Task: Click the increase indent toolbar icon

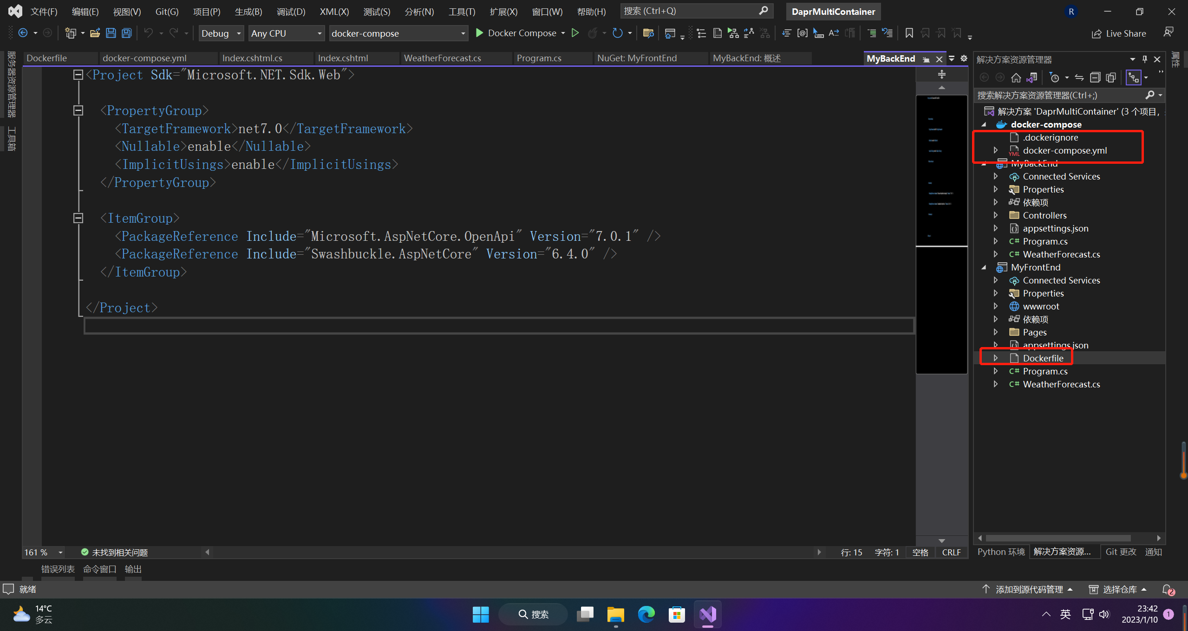Action: tap(872, 33)
